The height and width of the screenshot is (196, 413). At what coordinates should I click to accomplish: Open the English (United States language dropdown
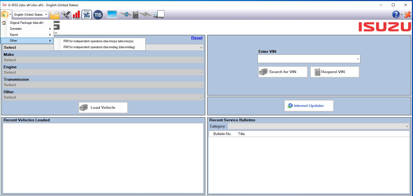point(30,15)
